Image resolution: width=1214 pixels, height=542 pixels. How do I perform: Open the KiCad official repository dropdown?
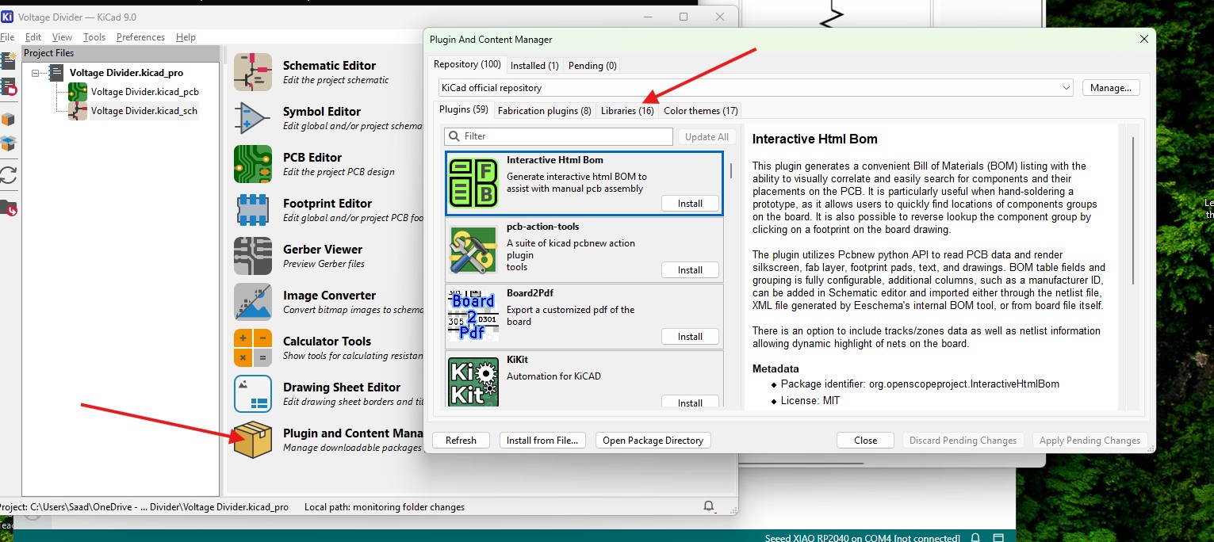(x=756, y=88)
